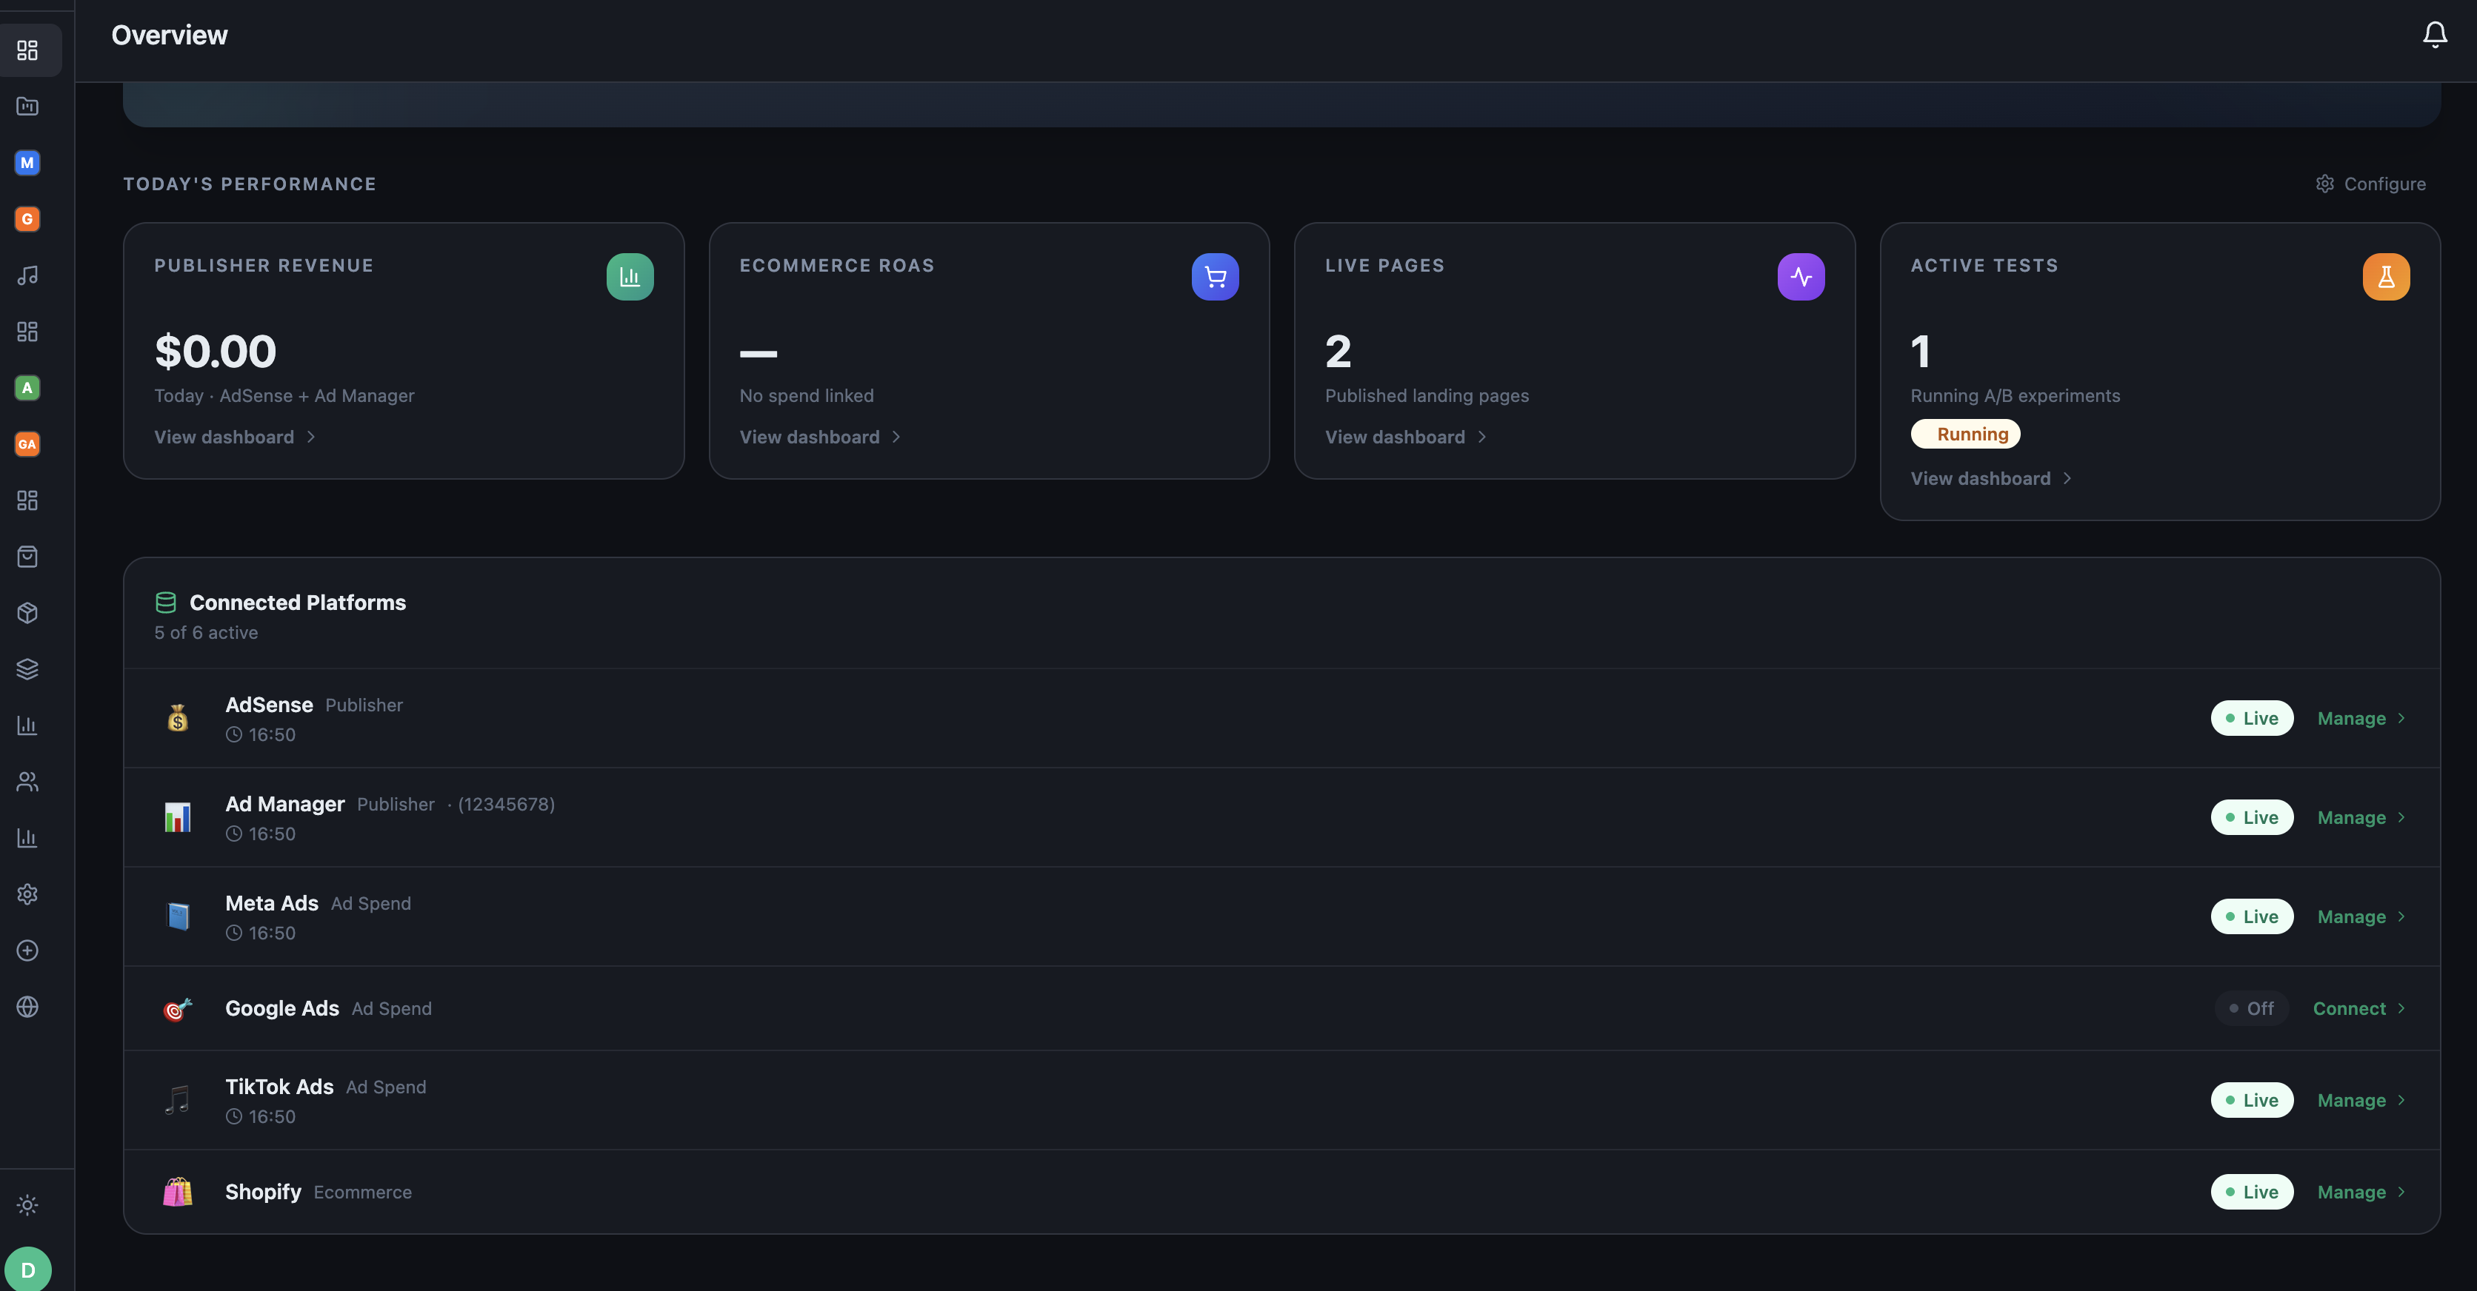Click the AdSense money bag icon
Screen dimensions: 2477x1291
tap(178, 718)
